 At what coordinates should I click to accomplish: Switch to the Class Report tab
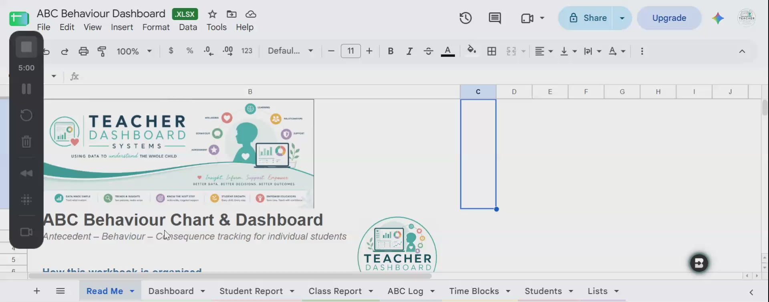point(335,291)
